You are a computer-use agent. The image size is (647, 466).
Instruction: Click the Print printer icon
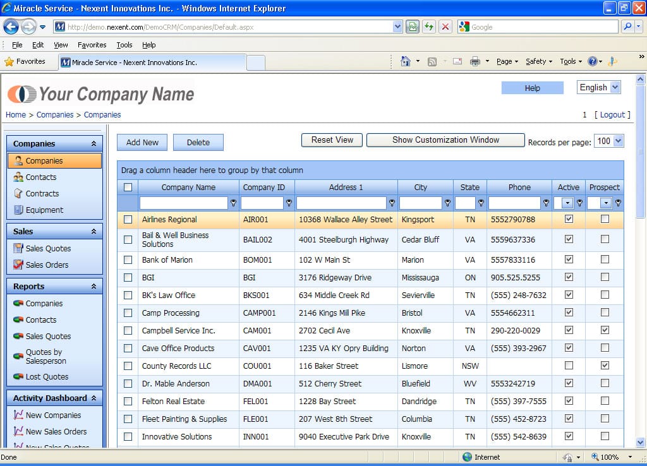(x=475, y=61)
